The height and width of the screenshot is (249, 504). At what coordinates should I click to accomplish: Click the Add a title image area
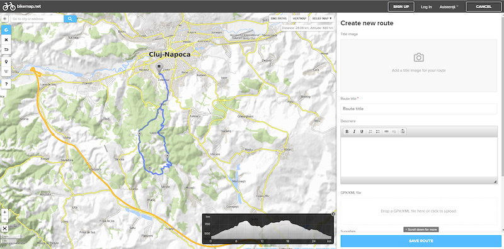pyautogui.click(x=418, y=65)
